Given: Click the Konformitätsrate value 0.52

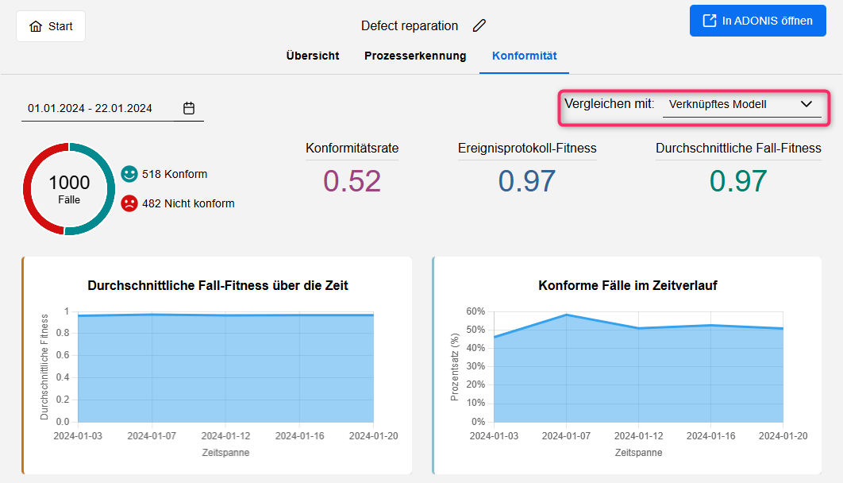Looking at the screenshot, I should 352,181.
